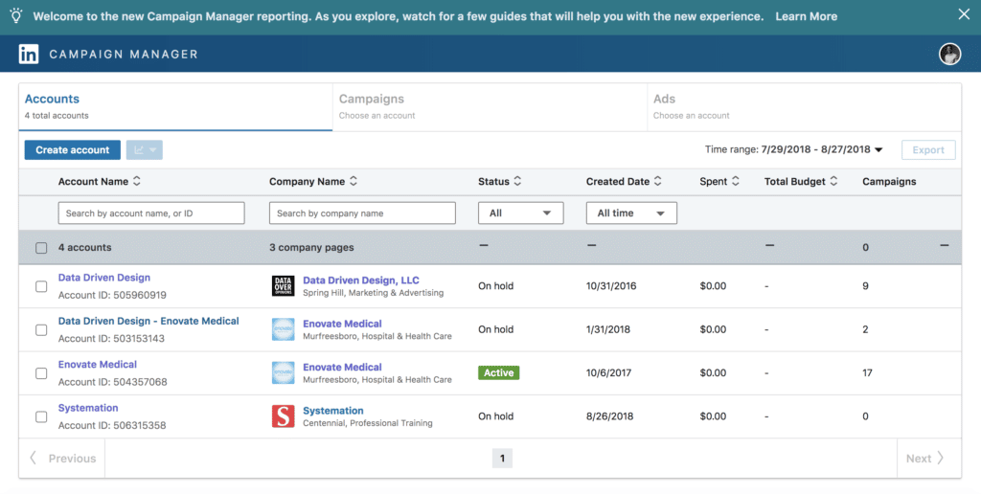Click the Data Driven Design company logo
This screenshot has width=981, height=494.
point(283,285)
